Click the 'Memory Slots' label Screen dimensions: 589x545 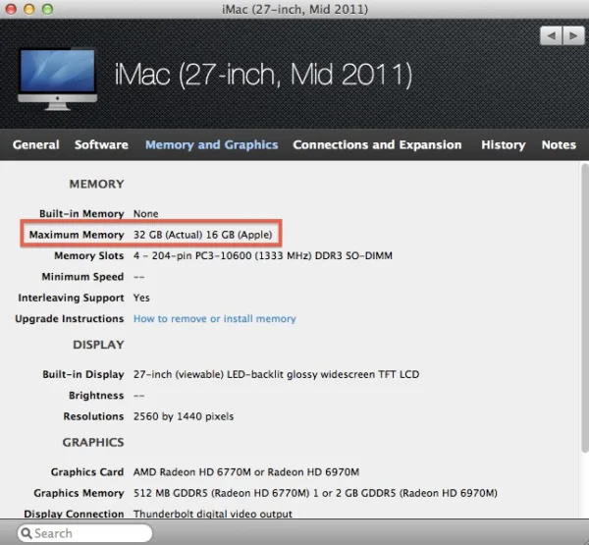(89, 255)
